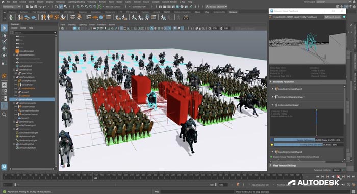The height and width of the screenshot is (194, 357).
Task: Click the Redo arrow icon
Action: pyautogui.click(x=44, y=7)
